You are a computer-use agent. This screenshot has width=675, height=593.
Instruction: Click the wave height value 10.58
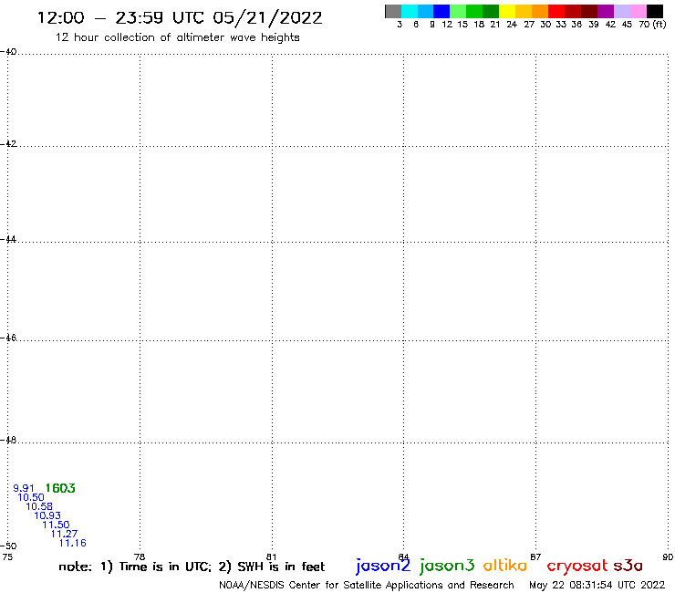pos(39,506)
